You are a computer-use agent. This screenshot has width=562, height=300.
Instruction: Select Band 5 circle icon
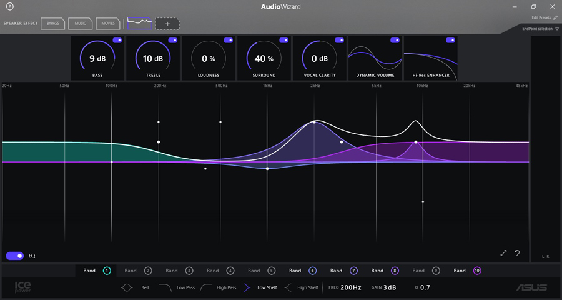(x=272, y=271)
